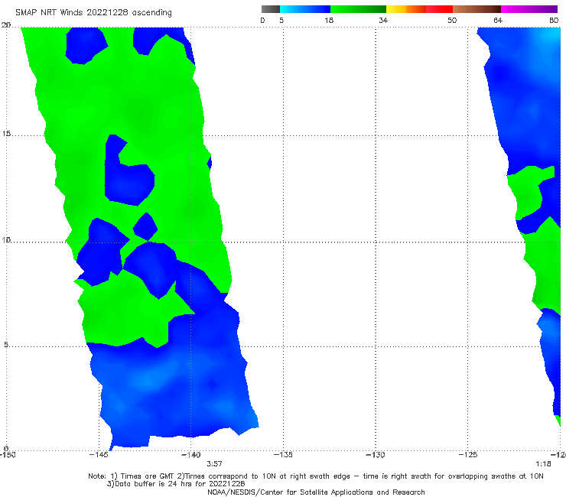
Task: Click the gray 0-5 segment of color bar
Action: coord(271,9)
